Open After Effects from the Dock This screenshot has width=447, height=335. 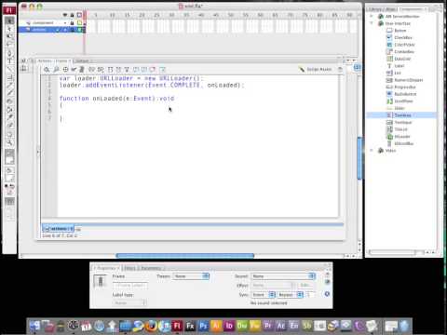coord(281,326)
